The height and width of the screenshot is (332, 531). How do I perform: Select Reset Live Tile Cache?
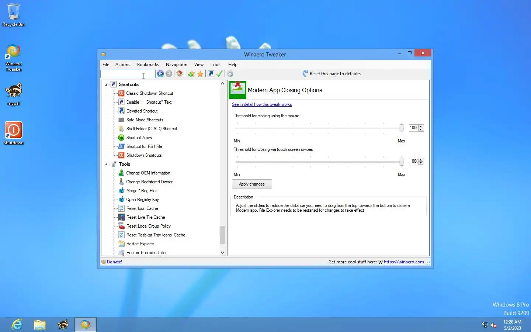(145, 217)
